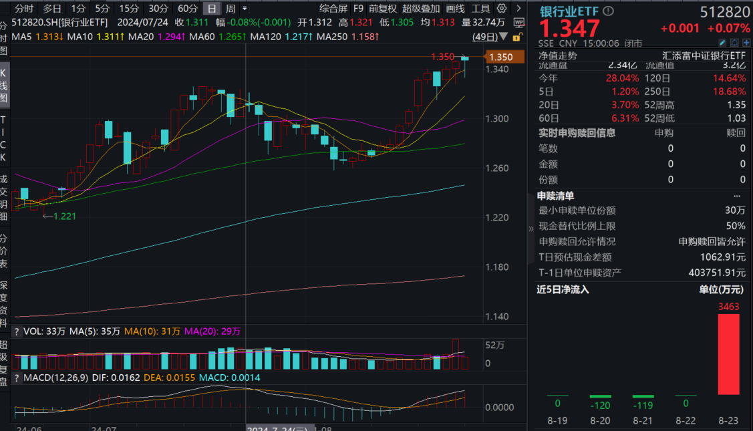Open the 工具 tools menu

[480, 8]
